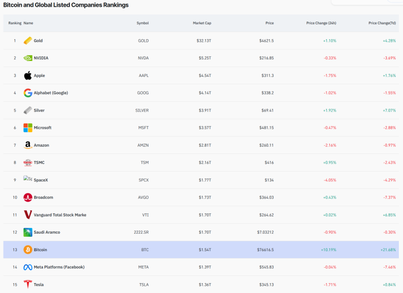Click Broadcom's -7.37% 7d change

[x=390, y=197]
